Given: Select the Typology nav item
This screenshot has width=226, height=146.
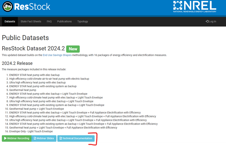Looking at the screenshot, I should pos(83,21).
